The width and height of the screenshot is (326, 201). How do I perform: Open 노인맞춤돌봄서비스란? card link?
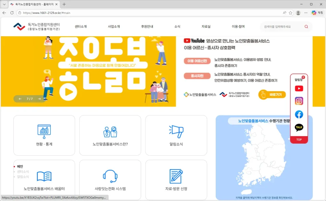pos(110,135)
